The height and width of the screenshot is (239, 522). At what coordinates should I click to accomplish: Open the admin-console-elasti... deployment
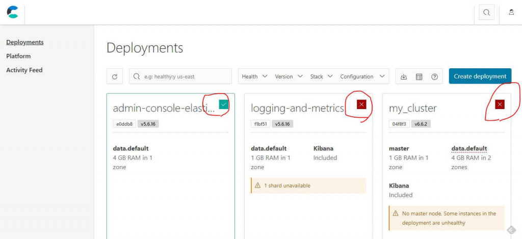click(x=164, y=108)
